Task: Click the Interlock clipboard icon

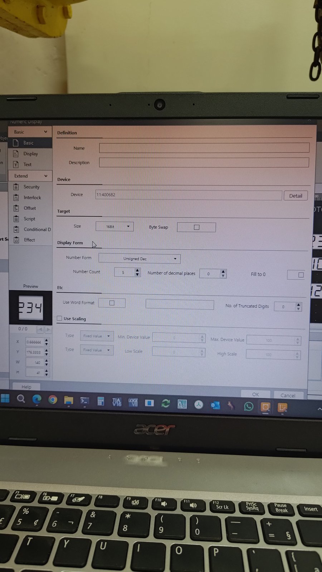Action: click(16, 197)
